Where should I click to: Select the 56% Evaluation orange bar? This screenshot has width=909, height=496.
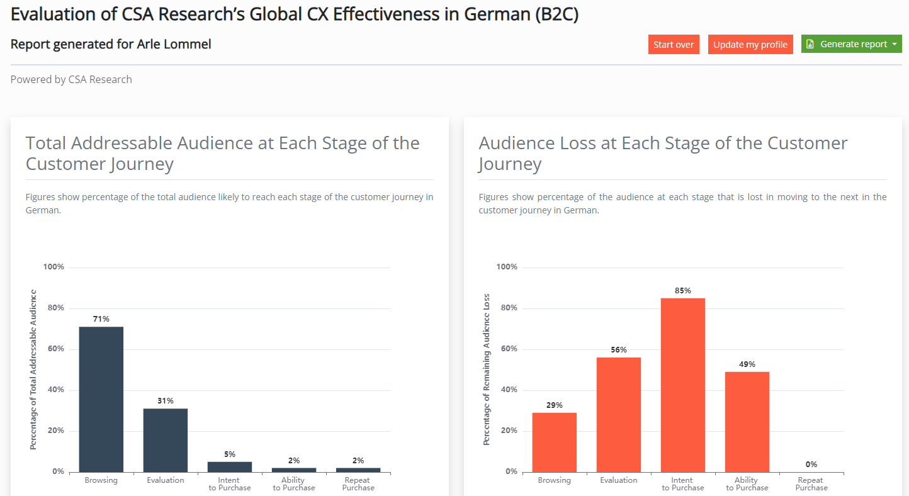click(619, 414)
